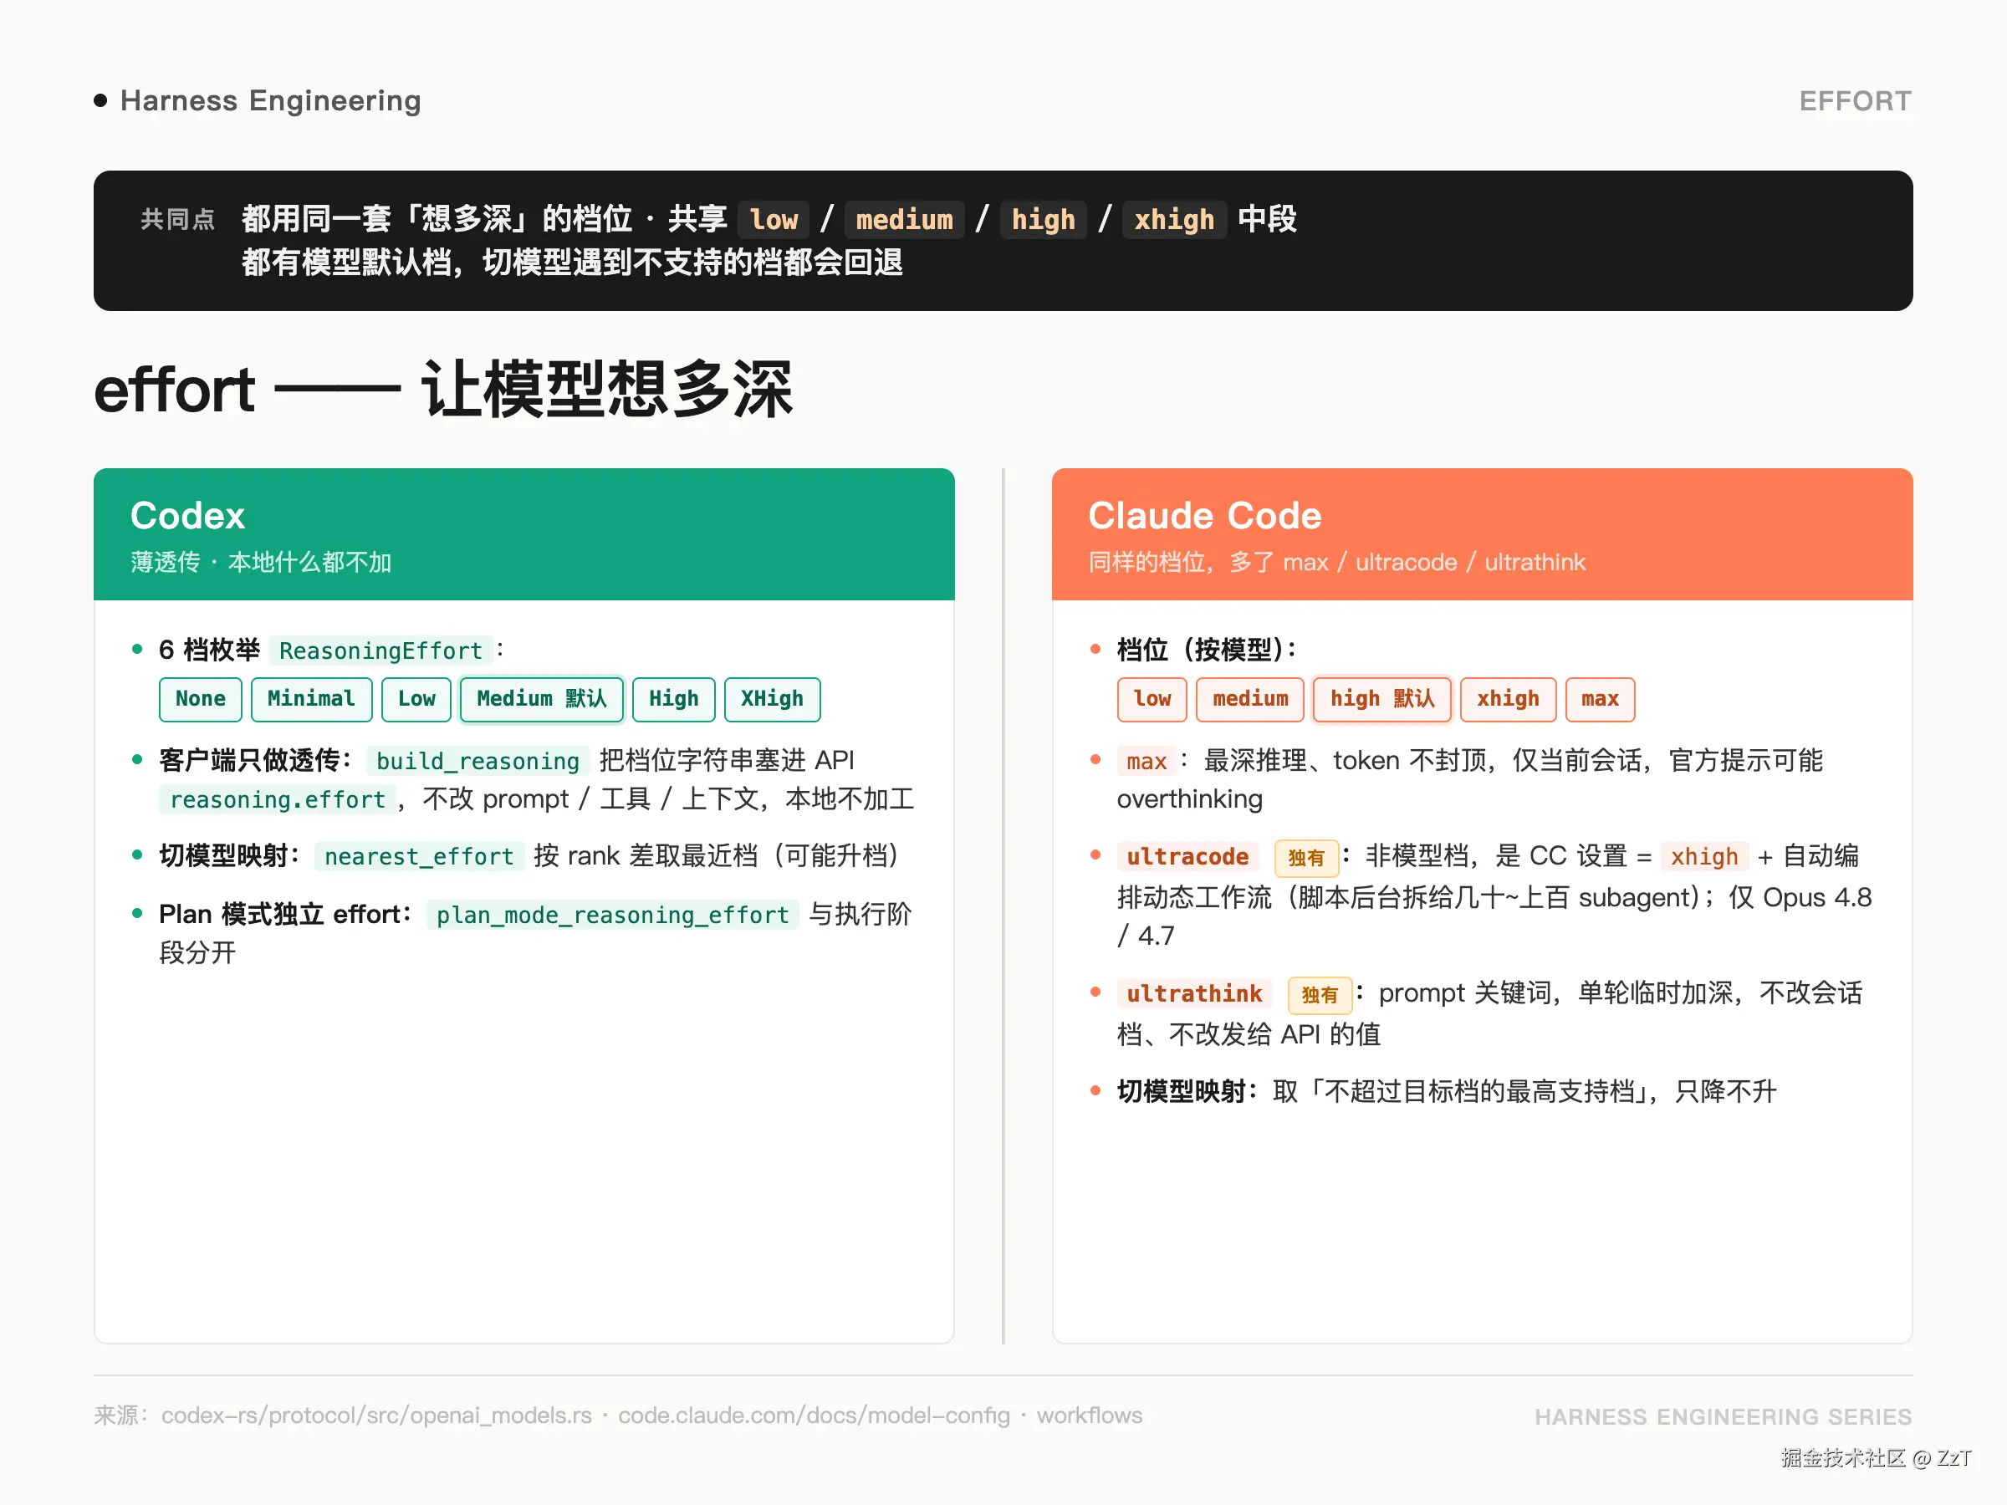Click the 'ultracode' code label
Image resolution: width=2007 pixels, height=1505 pixels.
(1187, 856)
